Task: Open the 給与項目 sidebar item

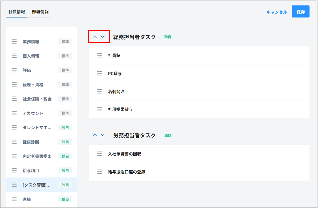Action: (31, 171)
